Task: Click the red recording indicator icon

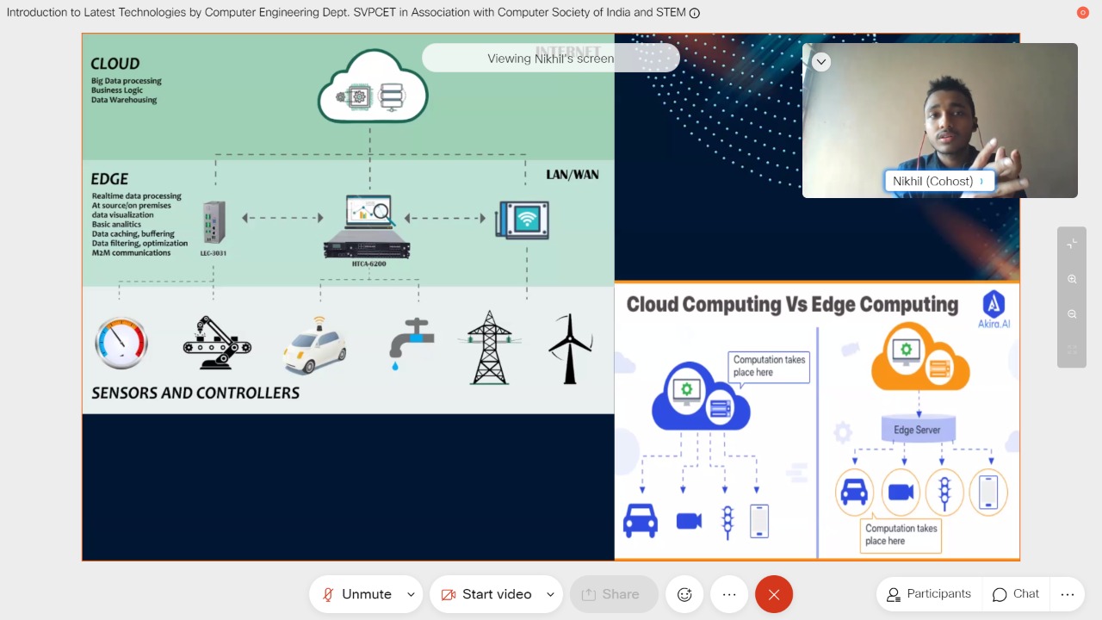Action: (x=1083, y=12)
